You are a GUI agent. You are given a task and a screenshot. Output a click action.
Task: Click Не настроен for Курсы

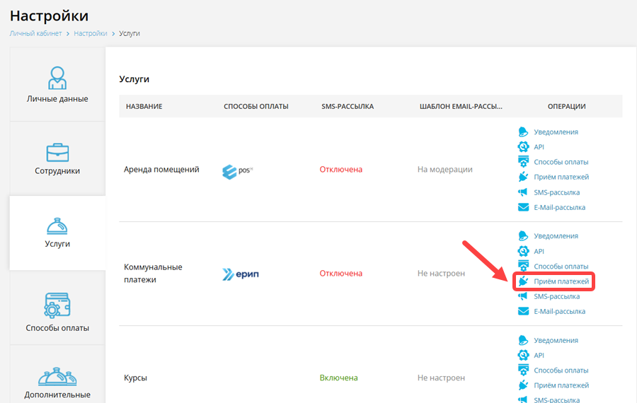click(x=441, y=378)
